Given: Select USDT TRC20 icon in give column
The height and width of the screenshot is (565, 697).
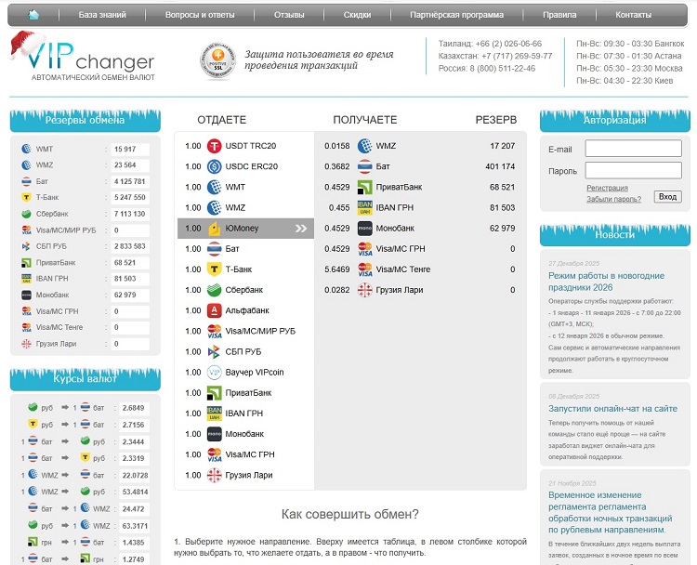Looking at the screenshot, I should click(215, 146).
